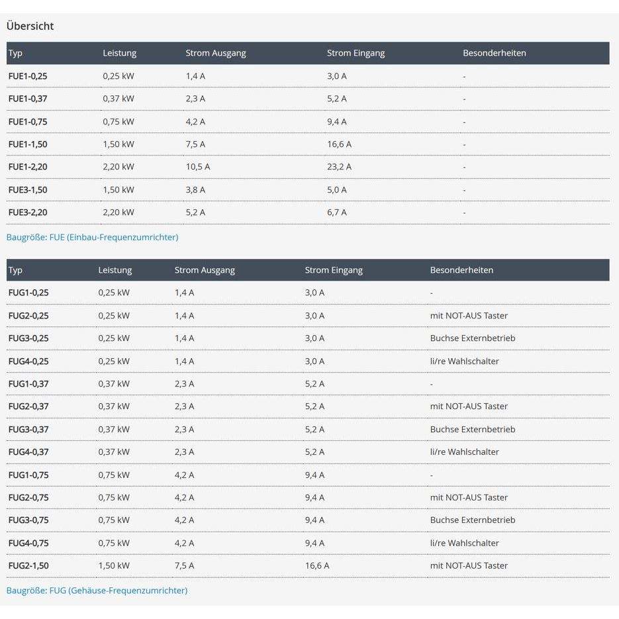The width and height of the screenshot is (619, 619).
Task: Open the Baugröße: FUG (Gehäuse-Frequenzumrichter) link
Action: tap(97, 591)
